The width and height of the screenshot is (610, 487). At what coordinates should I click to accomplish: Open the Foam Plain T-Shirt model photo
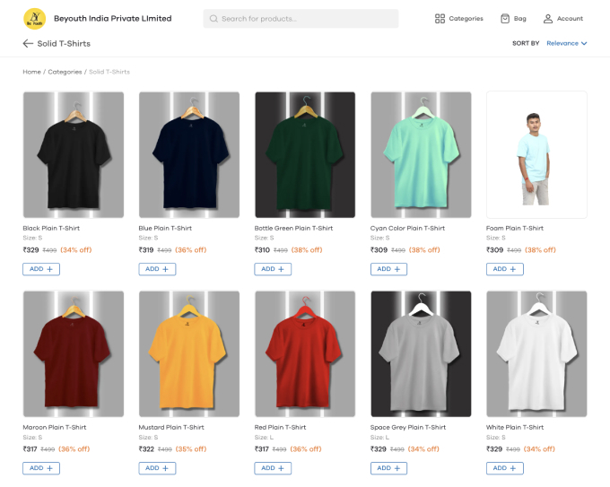coord(536,155)
